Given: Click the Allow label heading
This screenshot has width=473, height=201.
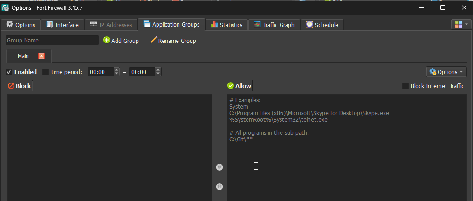Looking at the screenshot, I should [243, 86].
